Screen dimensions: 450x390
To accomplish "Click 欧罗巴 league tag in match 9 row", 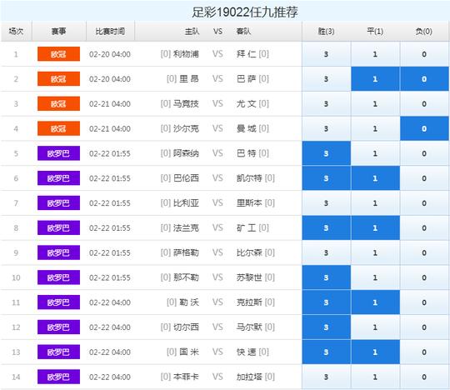I will point(58,252).
